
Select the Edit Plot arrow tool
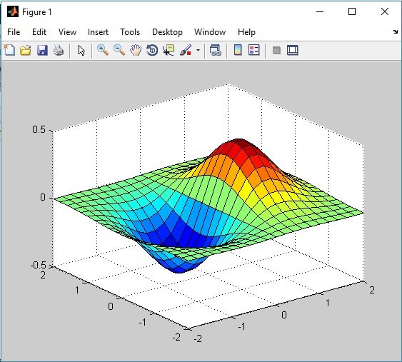(81, 50)
